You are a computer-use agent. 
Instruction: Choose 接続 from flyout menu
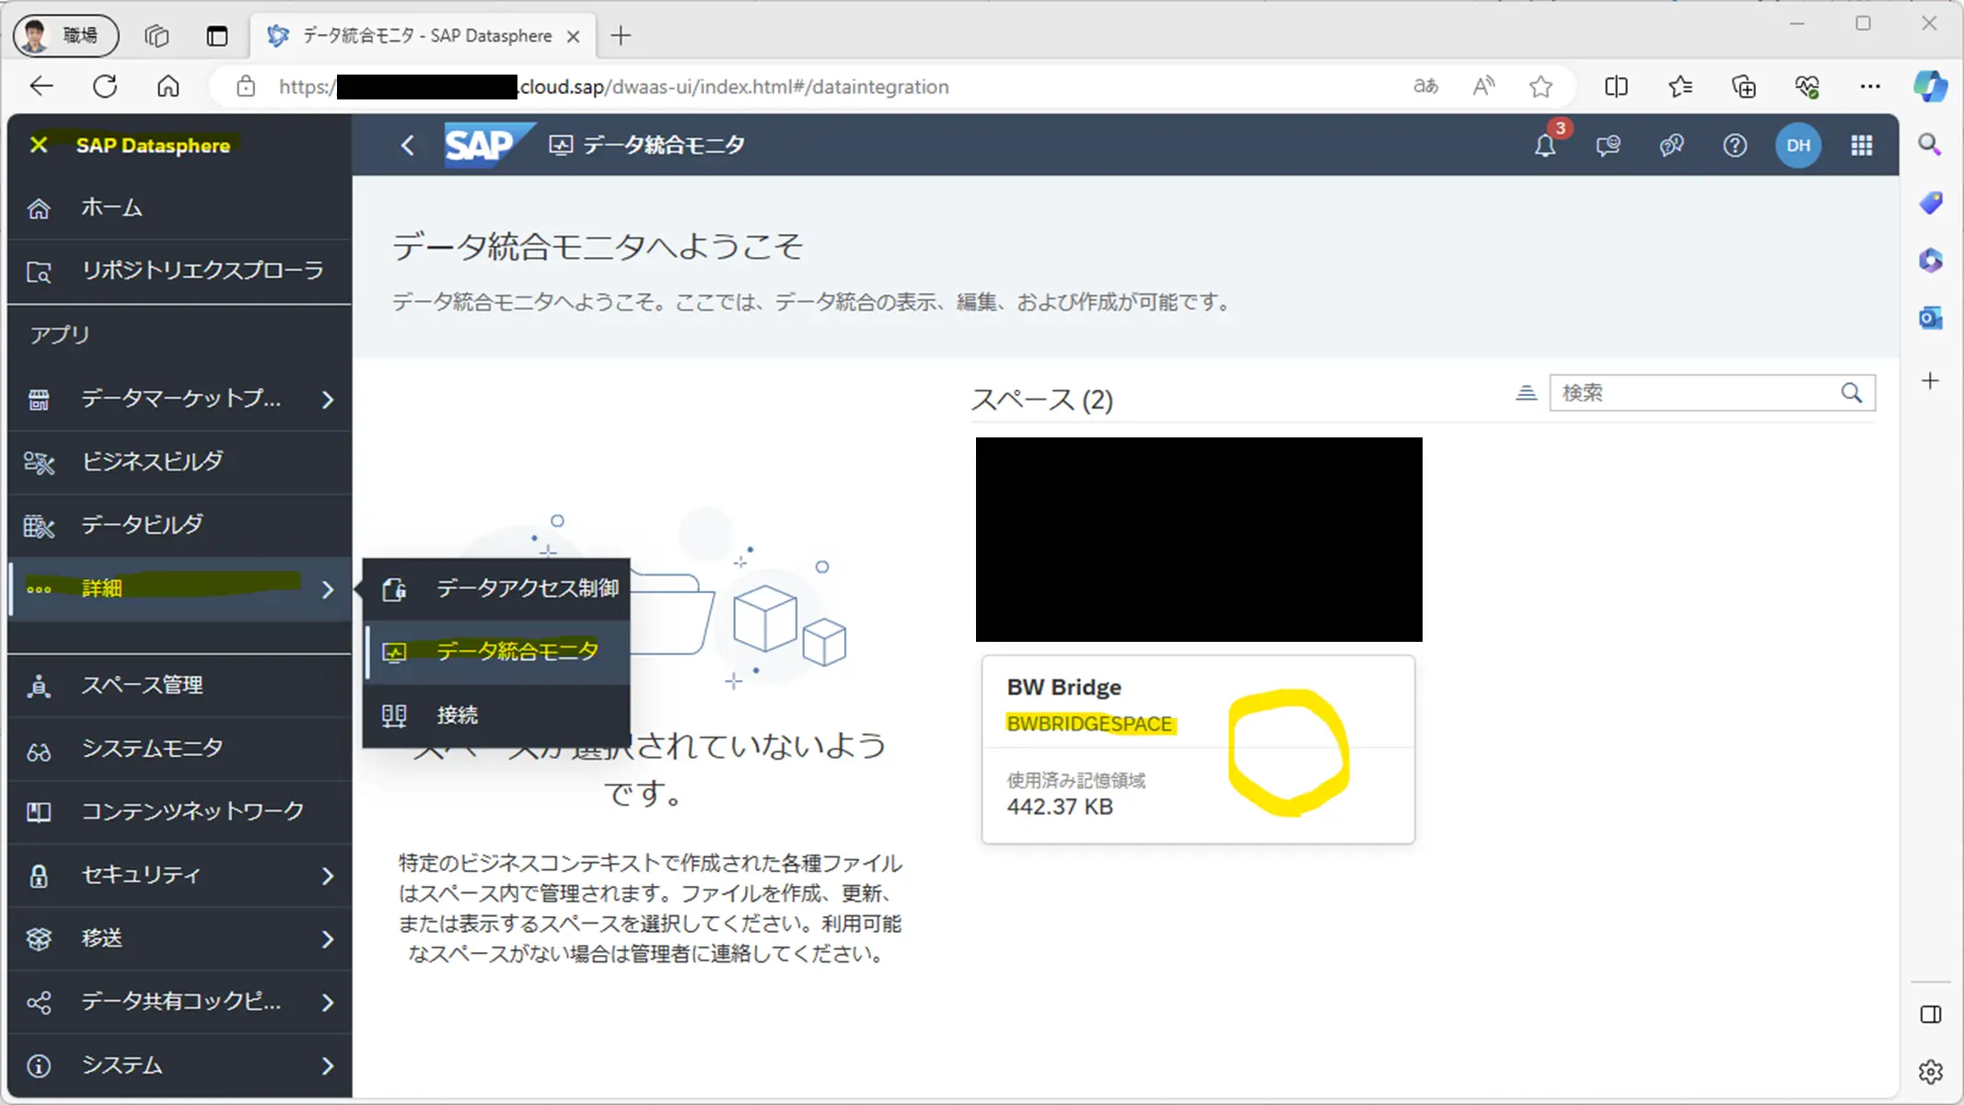pos(497,715)
